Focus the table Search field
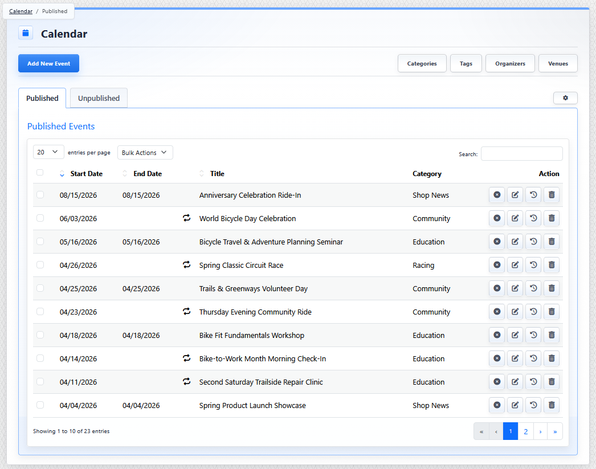596x469 pixels. 521,153
